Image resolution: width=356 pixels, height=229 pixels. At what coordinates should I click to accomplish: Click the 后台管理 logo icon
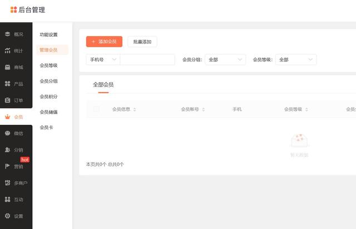(x=13, y=9)
